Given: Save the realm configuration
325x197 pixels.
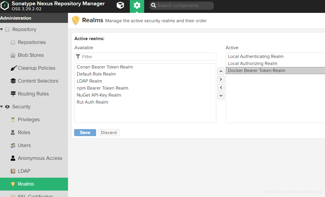Looking at the screenshot, I should pyautogui.click(x=85, y=133).
